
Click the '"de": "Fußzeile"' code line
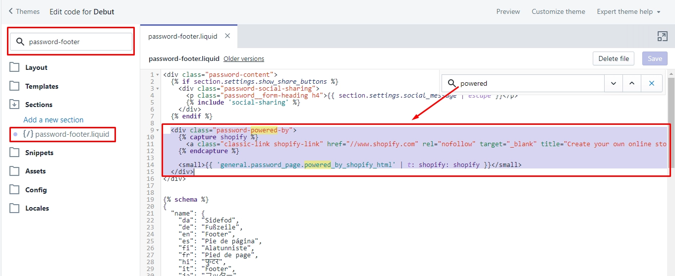coord(210,227)
